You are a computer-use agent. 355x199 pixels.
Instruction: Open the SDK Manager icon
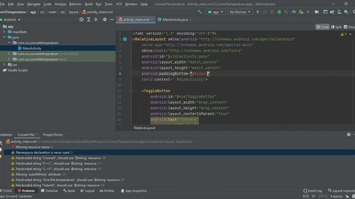[346, 12]
